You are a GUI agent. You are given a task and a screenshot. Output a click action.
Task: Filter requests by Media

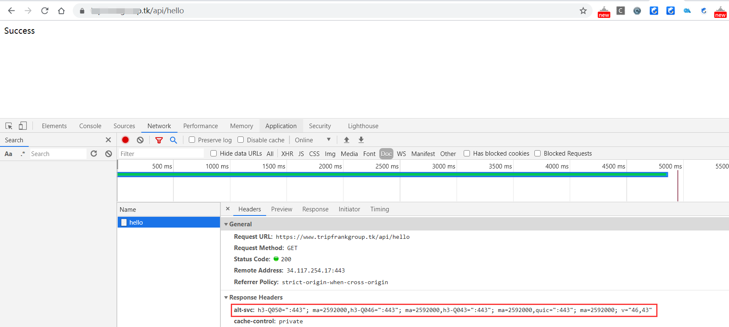[349, 154]
